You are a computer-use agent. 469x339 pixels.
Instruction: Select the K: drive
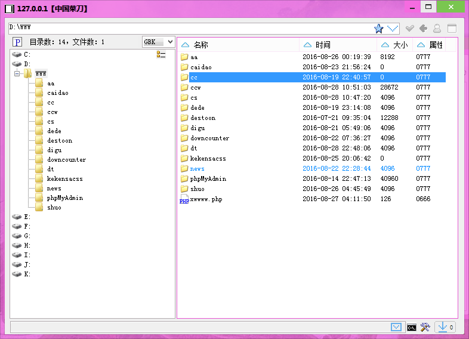(21, 274)
